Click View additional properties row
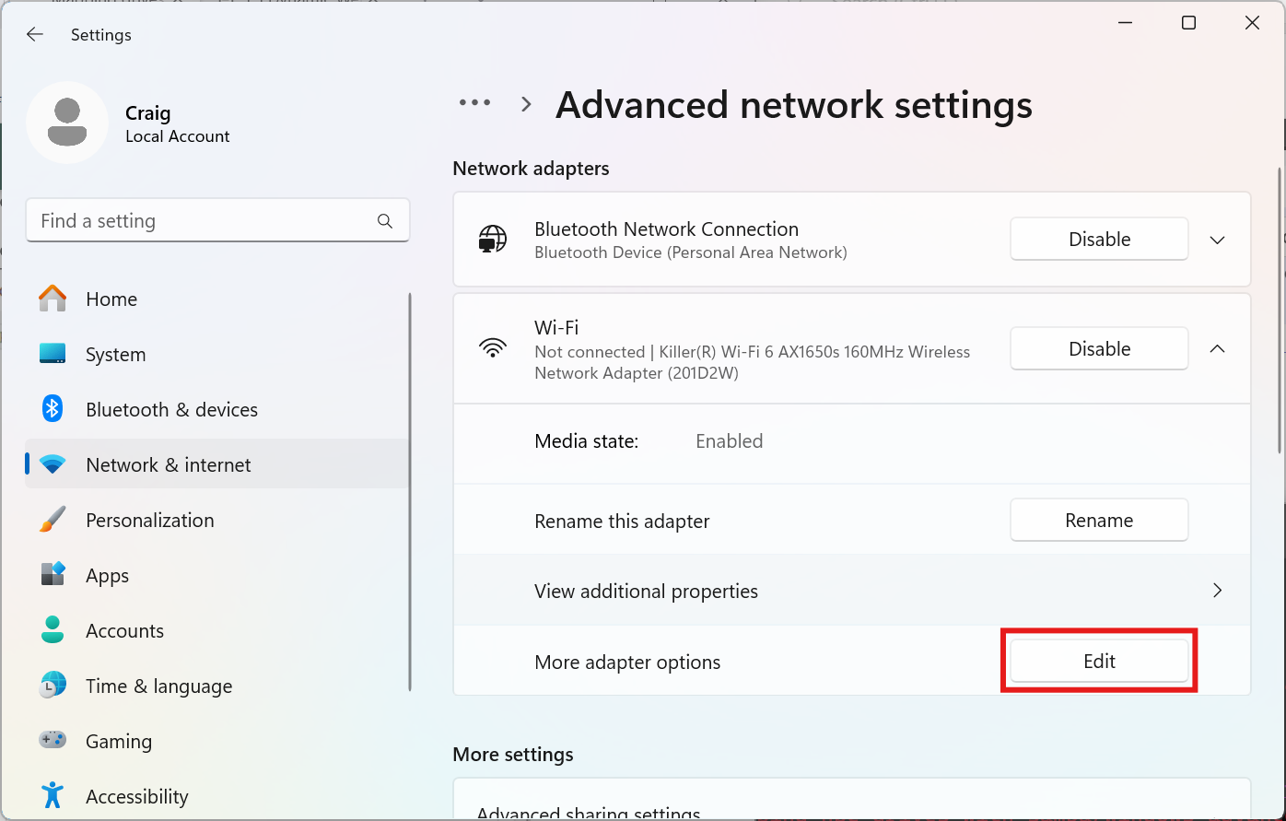This screenshot has height=821, width=1286. [852, 591]
